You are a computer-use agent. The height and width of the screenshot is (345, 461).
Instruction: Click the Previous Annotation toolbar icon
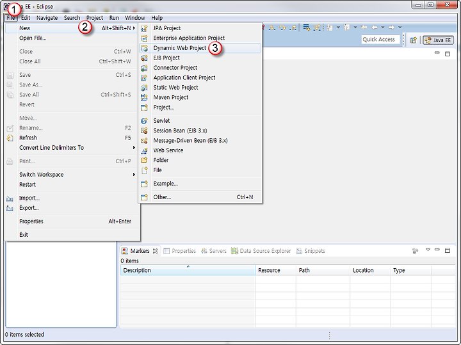click(347, 28)
